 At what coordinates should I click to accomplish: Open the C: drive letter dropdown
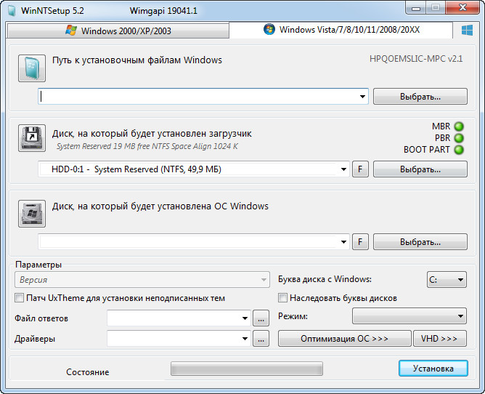click(447, 280)
